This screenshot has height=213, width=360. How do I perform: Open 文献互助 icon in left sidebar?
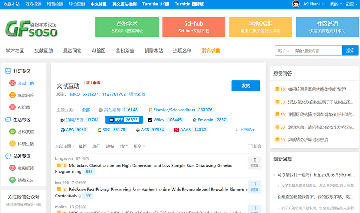coord(13,83)
